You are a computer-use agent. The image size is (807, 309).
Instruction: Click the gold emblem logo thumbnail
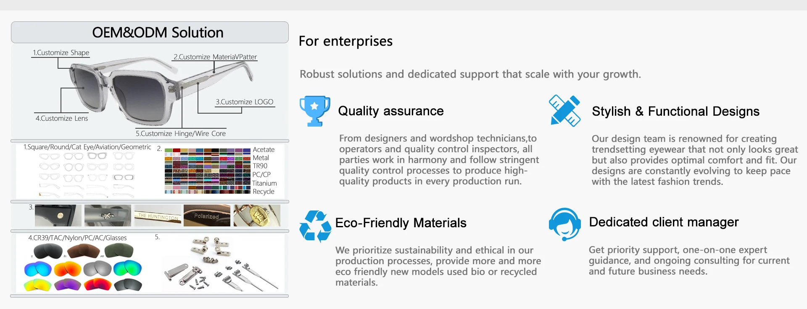[x=256, y=216]
